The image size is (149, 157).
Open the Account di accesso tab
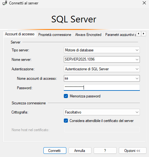(20, 34)
